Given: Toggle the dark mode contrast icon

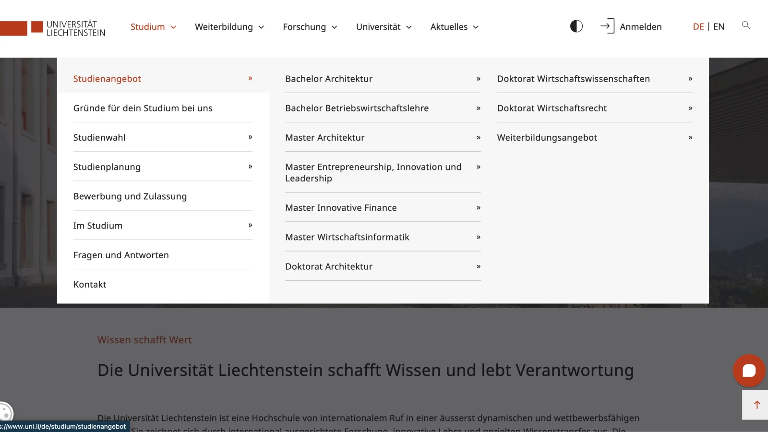Looking at the screenshot, I should 576,26.
